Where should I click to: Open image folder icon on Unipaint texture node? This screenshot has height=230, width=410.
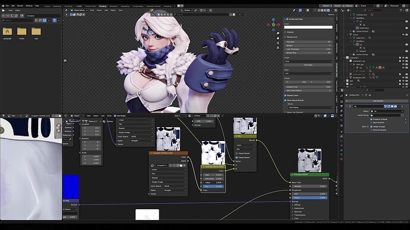tap(181, 165)
